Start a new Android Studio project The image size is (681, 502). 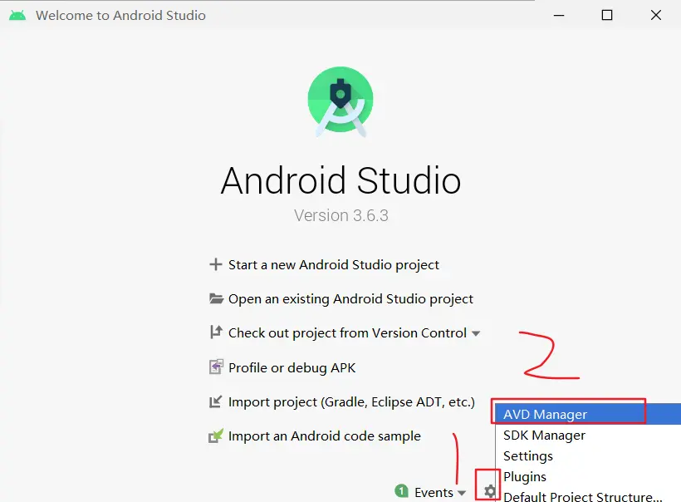click(334, 264)
